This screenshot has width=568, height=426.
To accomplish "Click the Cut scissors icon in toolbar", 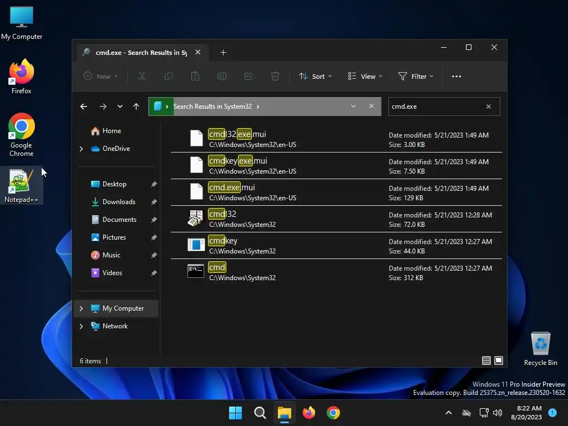I will pyautogui.click(x=141, y=76).
